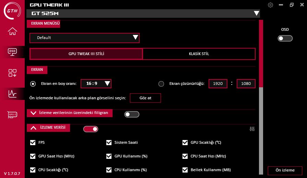Select the Ekran çözünürlüğü radio button
Viewport: 307px width, 178px height.
(x=161, y=84)
